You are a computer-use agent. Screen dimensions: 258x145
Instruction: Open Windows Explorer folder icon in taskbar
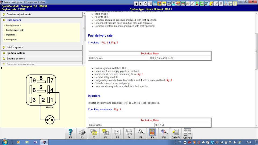(x=27, y=142)
